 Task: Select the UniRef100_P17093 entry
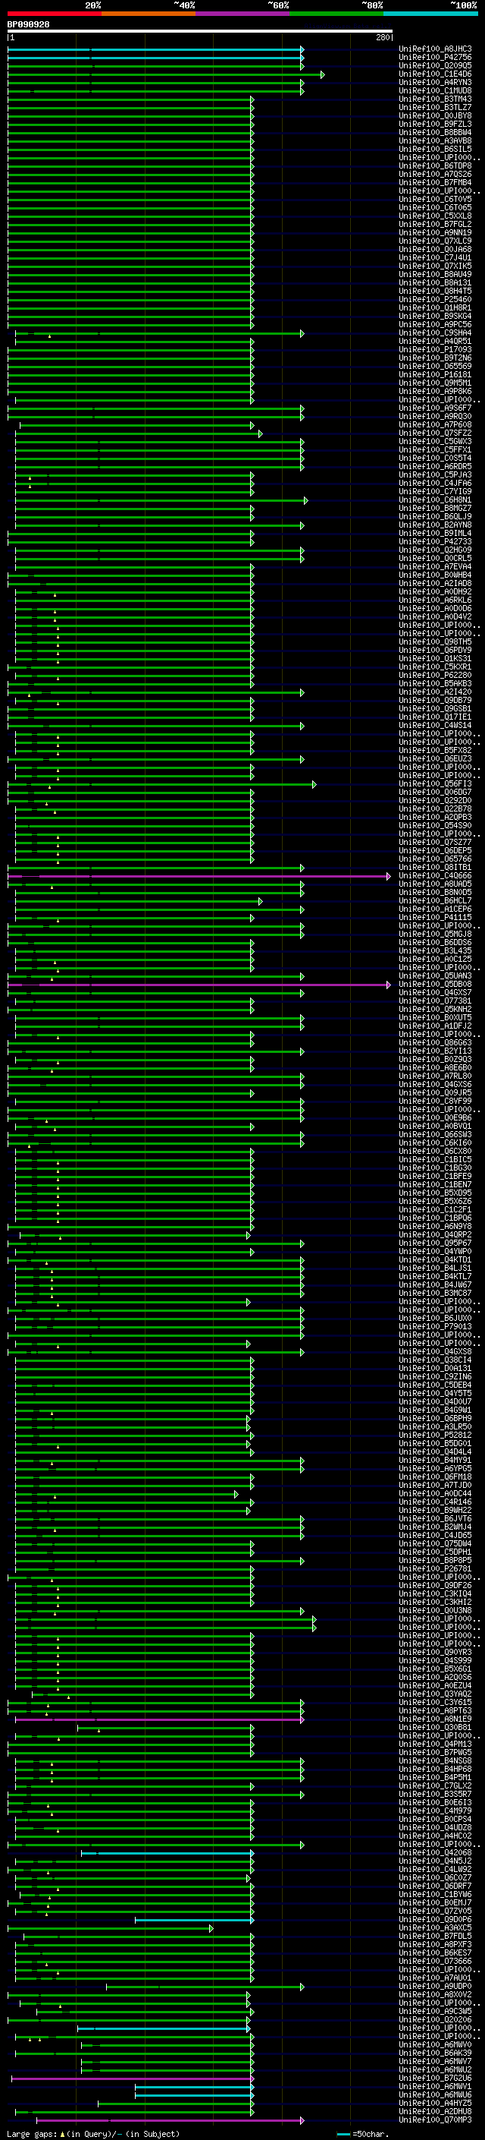(435, 350)
